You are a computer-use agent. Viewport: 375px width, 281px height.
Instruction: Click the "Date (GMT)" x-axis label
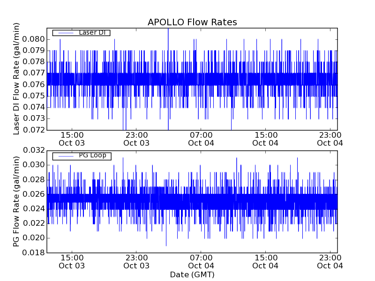point(192,275)
